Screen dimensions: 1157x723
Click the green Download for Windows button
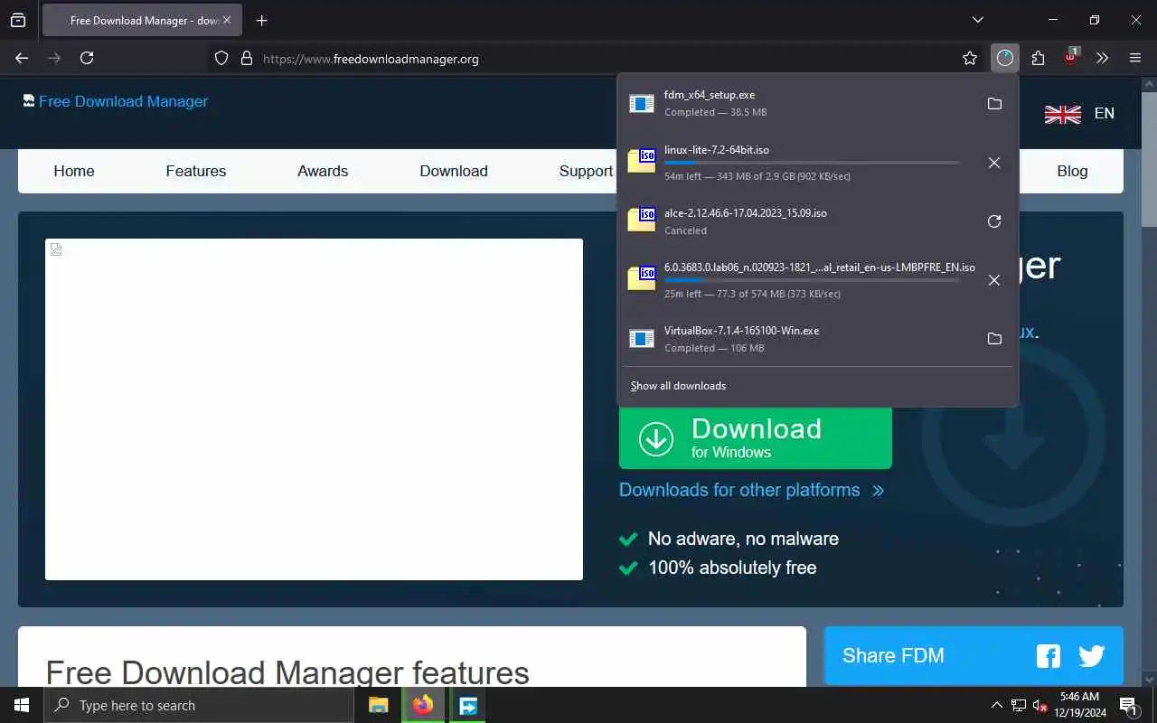pos(756,437)
